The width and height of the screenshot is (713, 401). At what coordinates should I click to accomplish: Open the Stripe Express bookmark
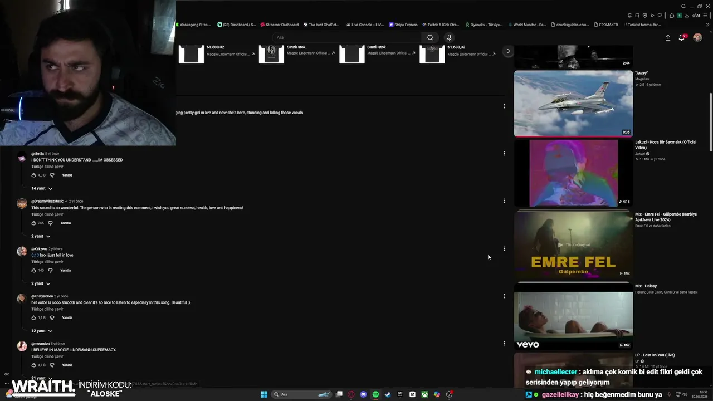coord(403,25)
